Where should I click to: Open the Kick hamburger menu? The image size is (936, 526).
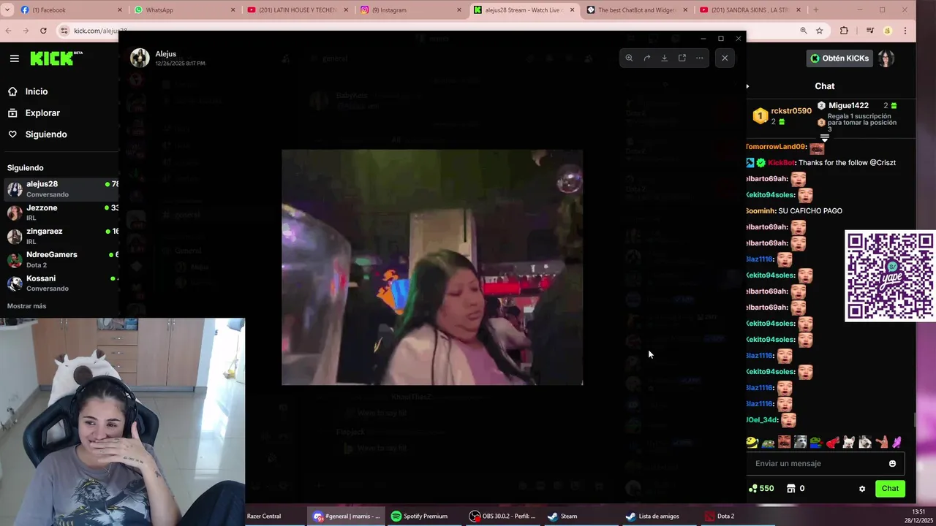pyautogui.click(x=14, y=58)
